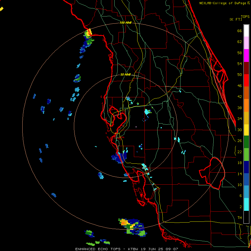Screen dimensions: 251x251
Task: Pick the dark green legend swatch
Action: coord(246,142)
